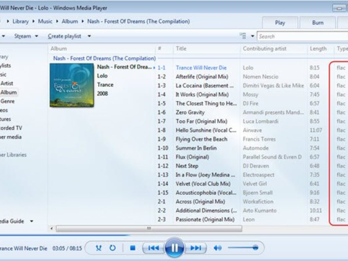This screenshot has height=261, width=348.
Task: Open the Album breadcrumb
Action: click(70, 21)
